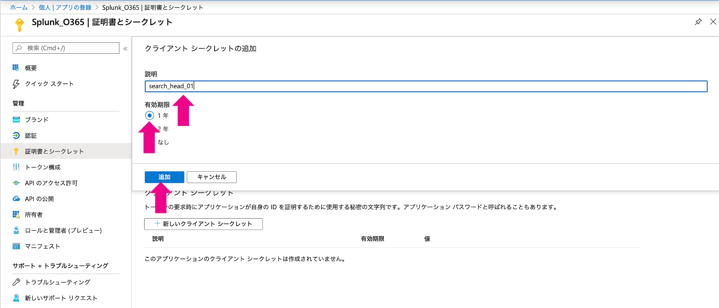
Task: Click the 新しいサポート リクエスト person icon
Action: point(16,298)
